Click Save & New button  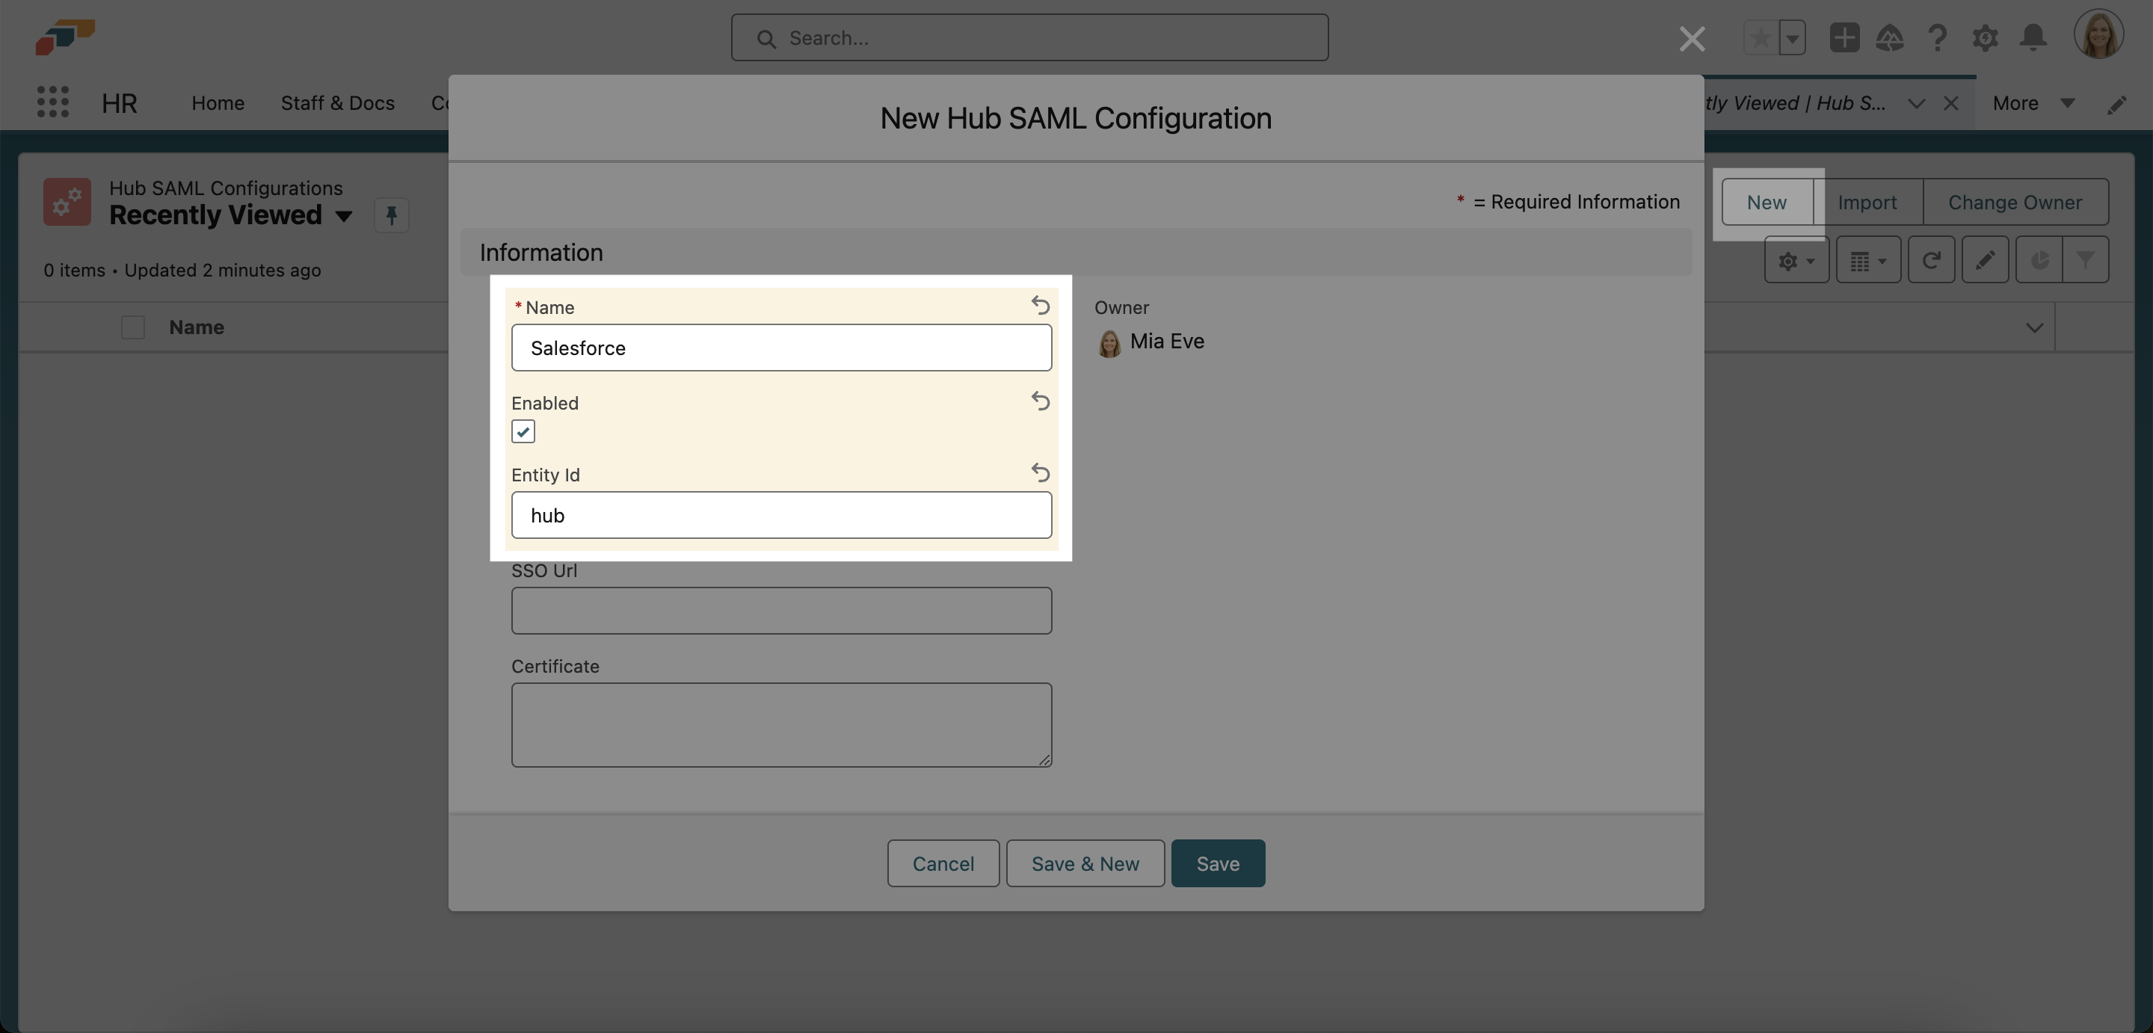[1084, 863]
